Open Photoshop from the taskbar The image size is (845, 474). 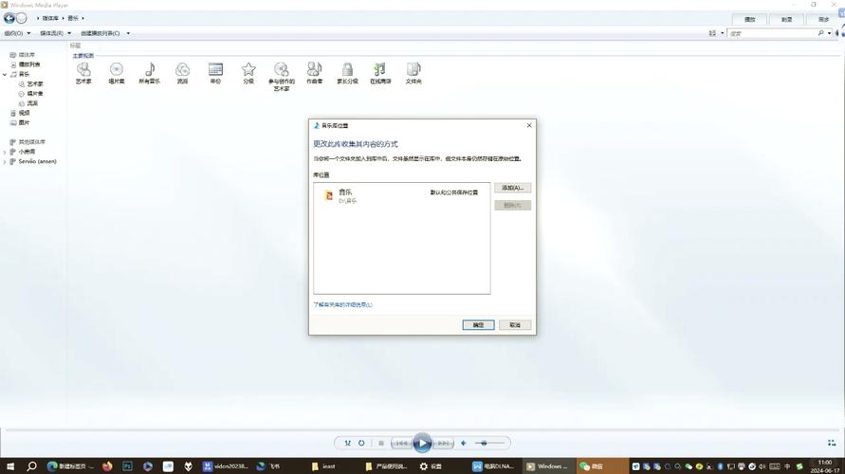pyautogui.click(x=128, y=466)
